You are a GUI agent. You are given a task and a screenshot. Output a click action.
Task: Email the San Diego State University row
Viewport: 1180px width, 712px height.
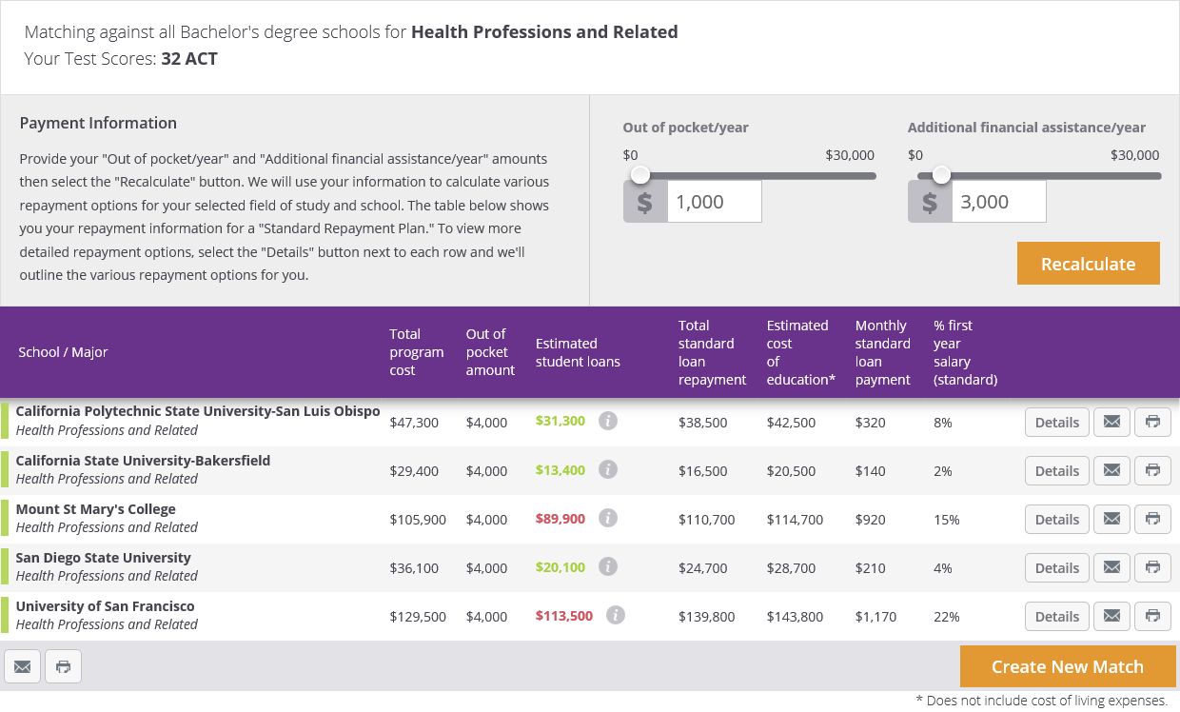point(1111,567)
